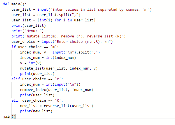
Task: Click the user_choice = input(...) line
Action: (x=62, y=42)
